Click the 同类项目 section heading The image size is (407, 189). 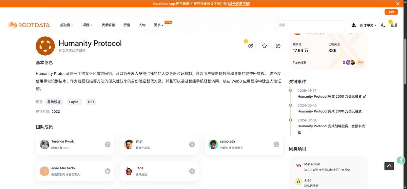click(x=297, y=149)
